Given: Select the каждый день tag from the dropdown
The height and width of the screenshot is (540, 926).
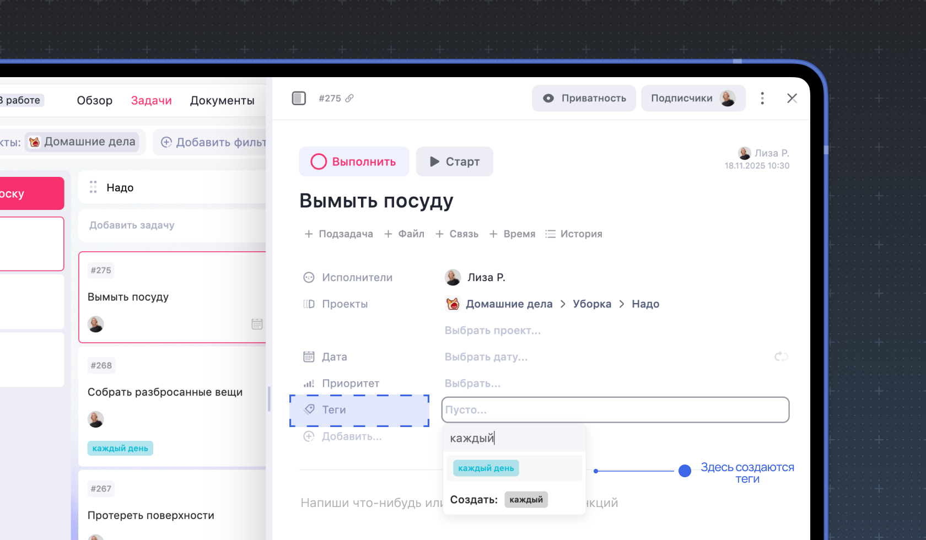Looking at the screenshot, I should click(486, 468).
